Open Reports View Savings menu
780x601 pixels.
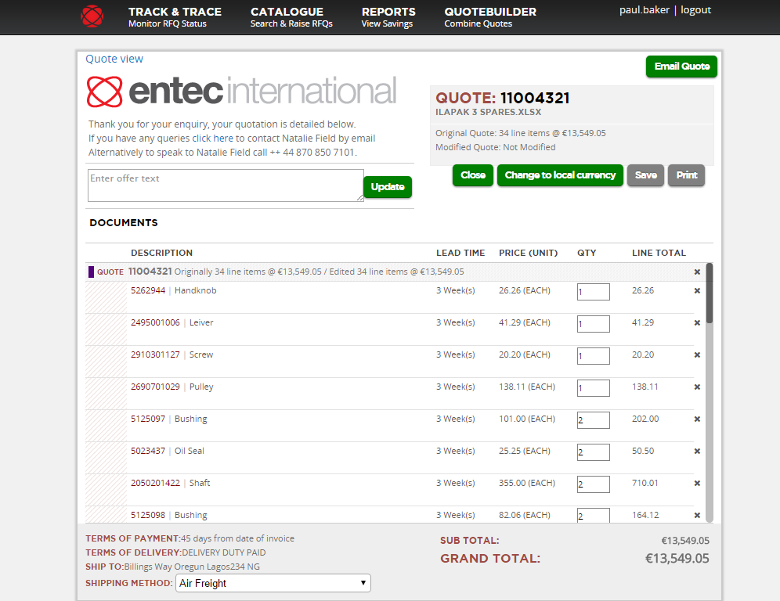[388, 17]
